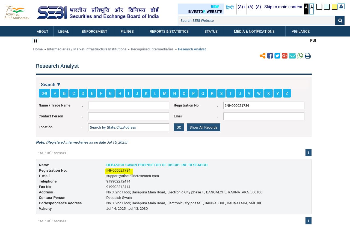Share page on Facebook

pyautogui.click(x=270, y=56)
